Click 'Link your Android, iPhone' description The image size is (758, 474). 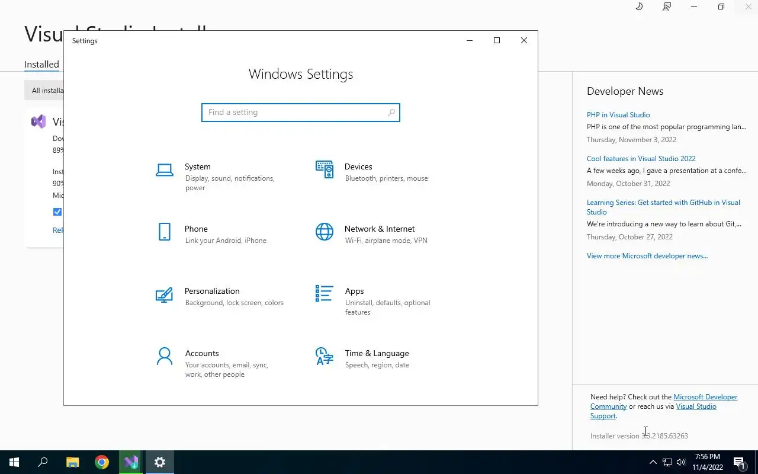226,241
